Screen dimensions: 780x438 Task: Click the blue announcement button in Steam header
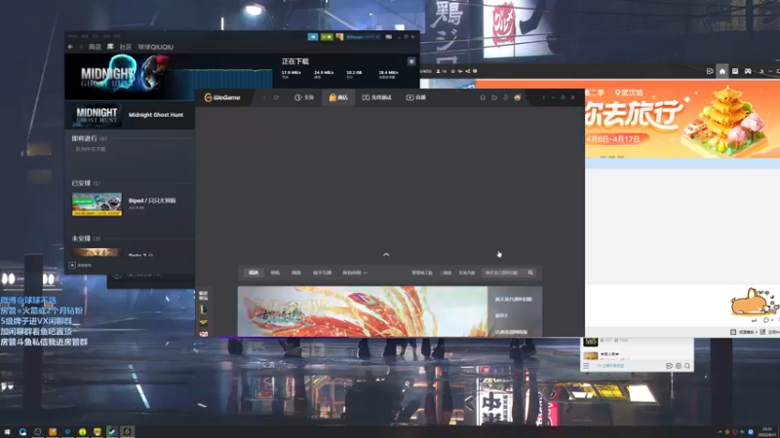313,37
